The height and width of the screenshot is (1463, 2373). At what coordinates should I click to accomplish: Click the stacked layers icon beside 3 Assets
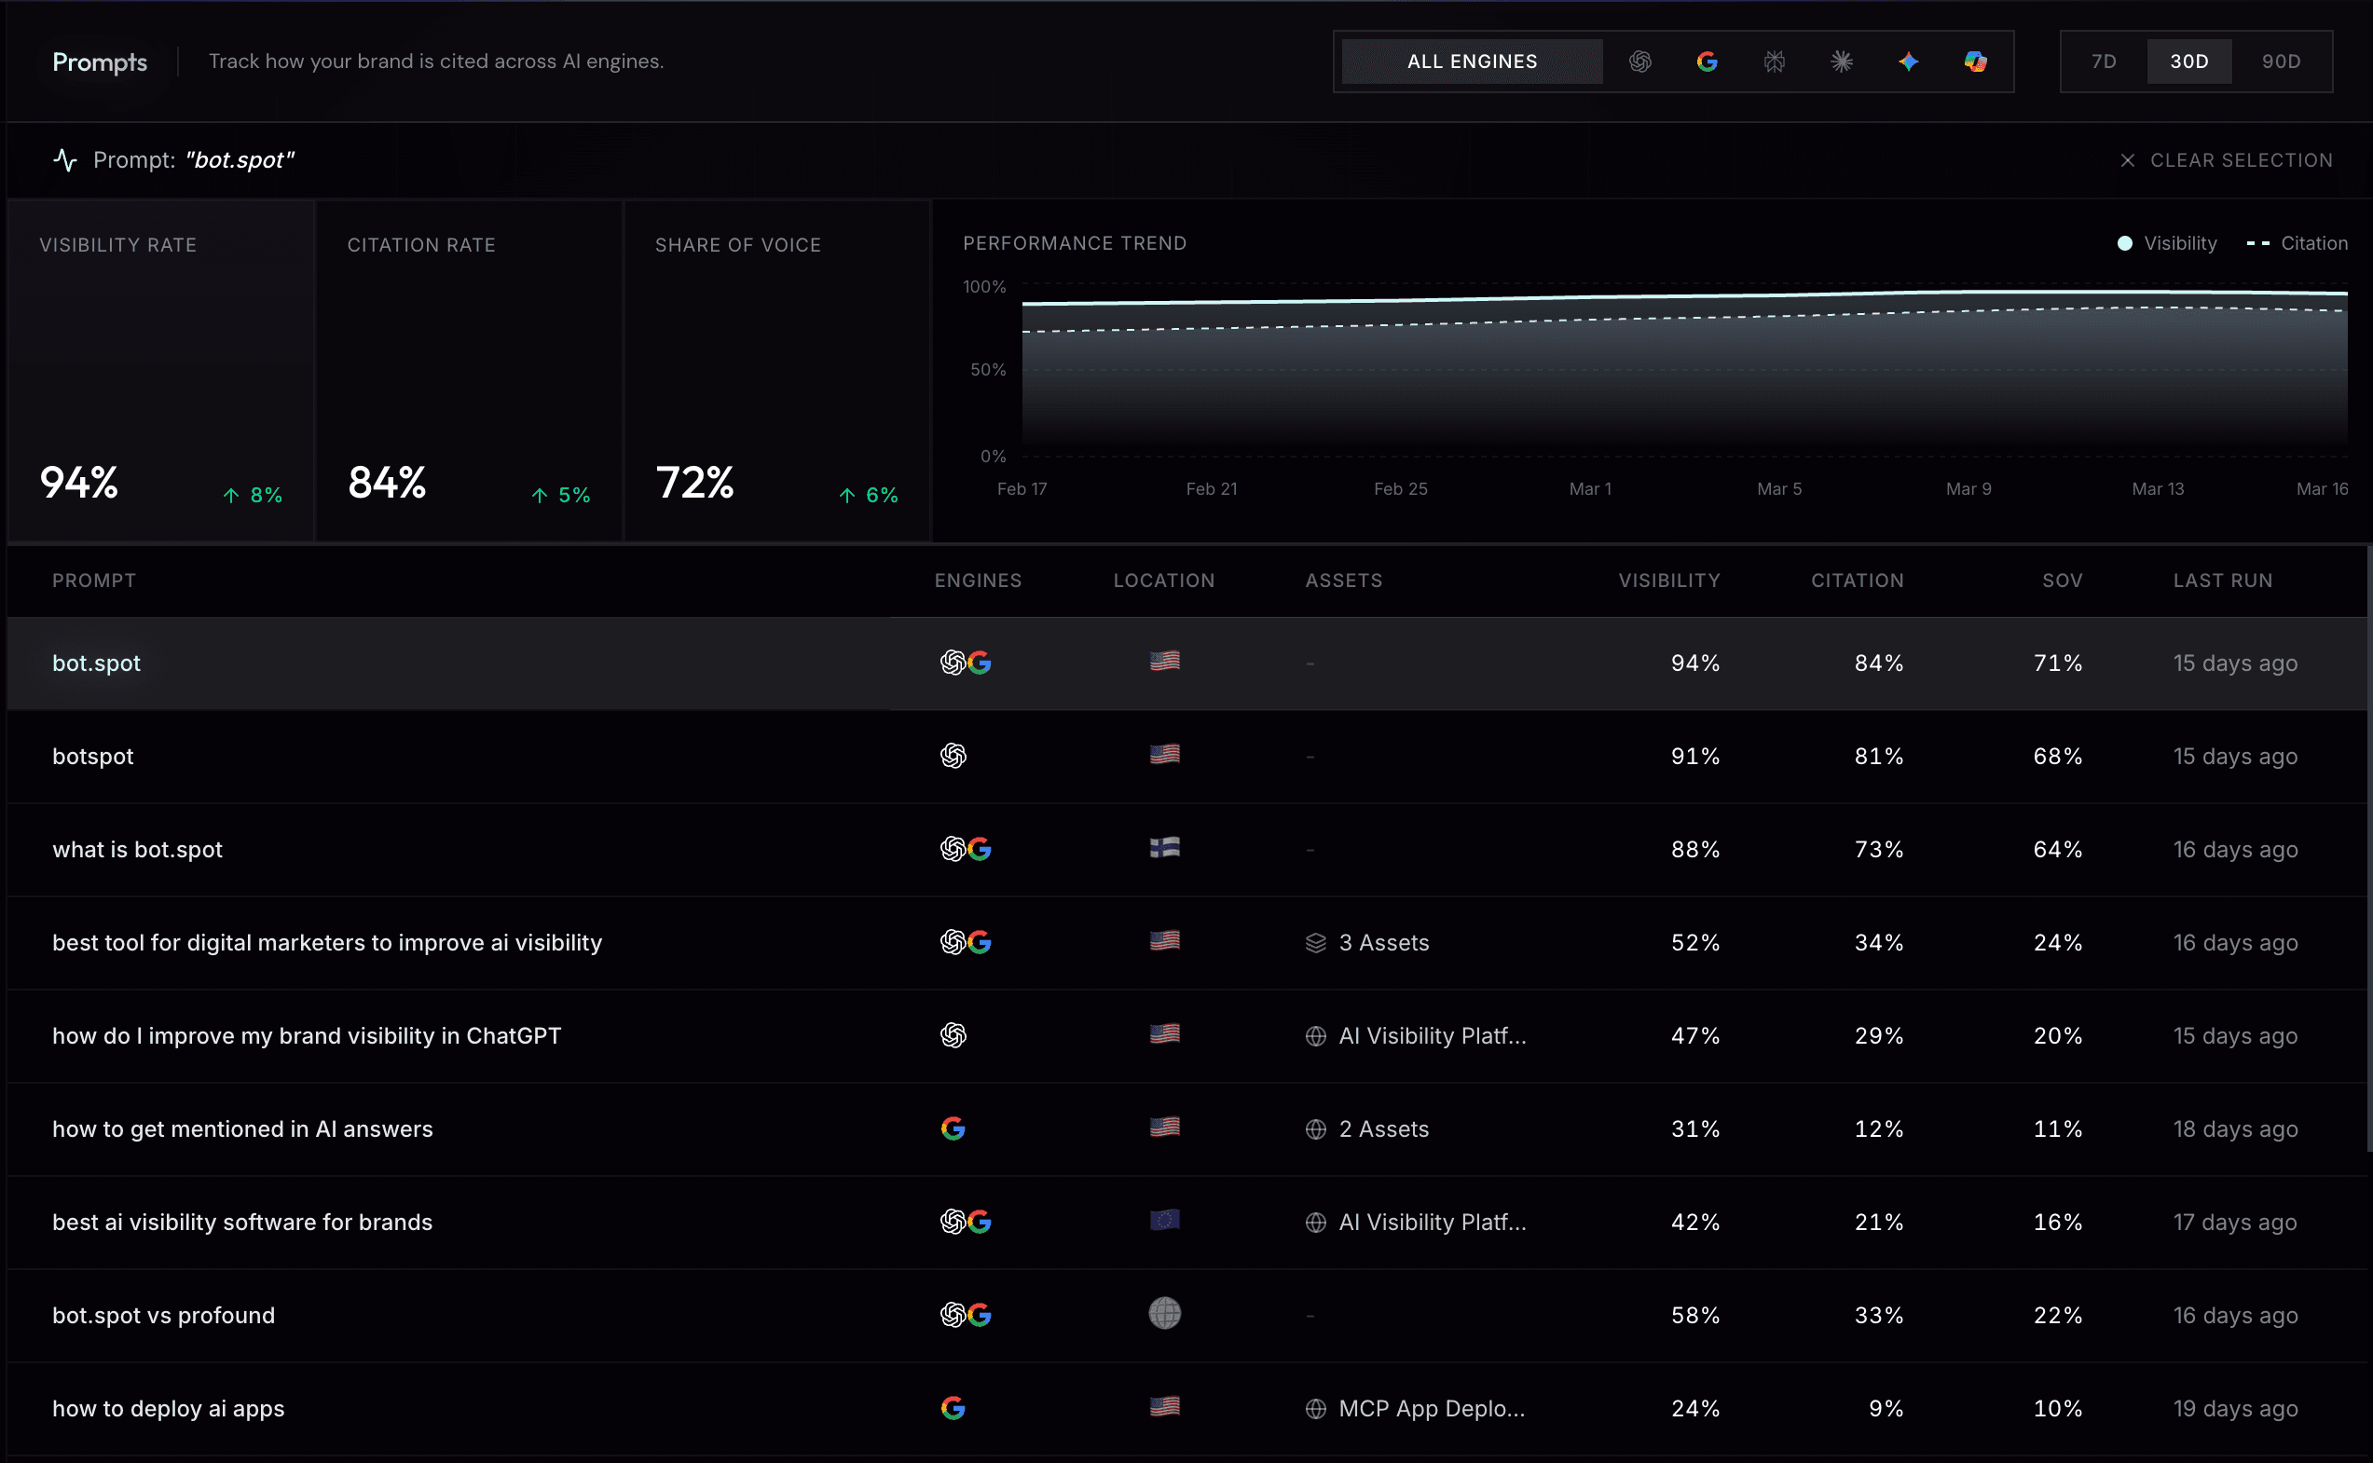point(1315,942)
